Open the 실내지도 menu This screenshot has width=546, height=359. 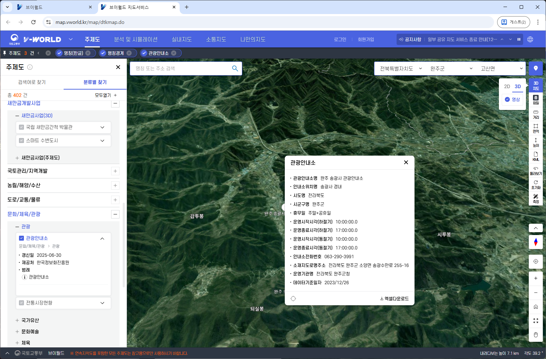tap(181, 39)
